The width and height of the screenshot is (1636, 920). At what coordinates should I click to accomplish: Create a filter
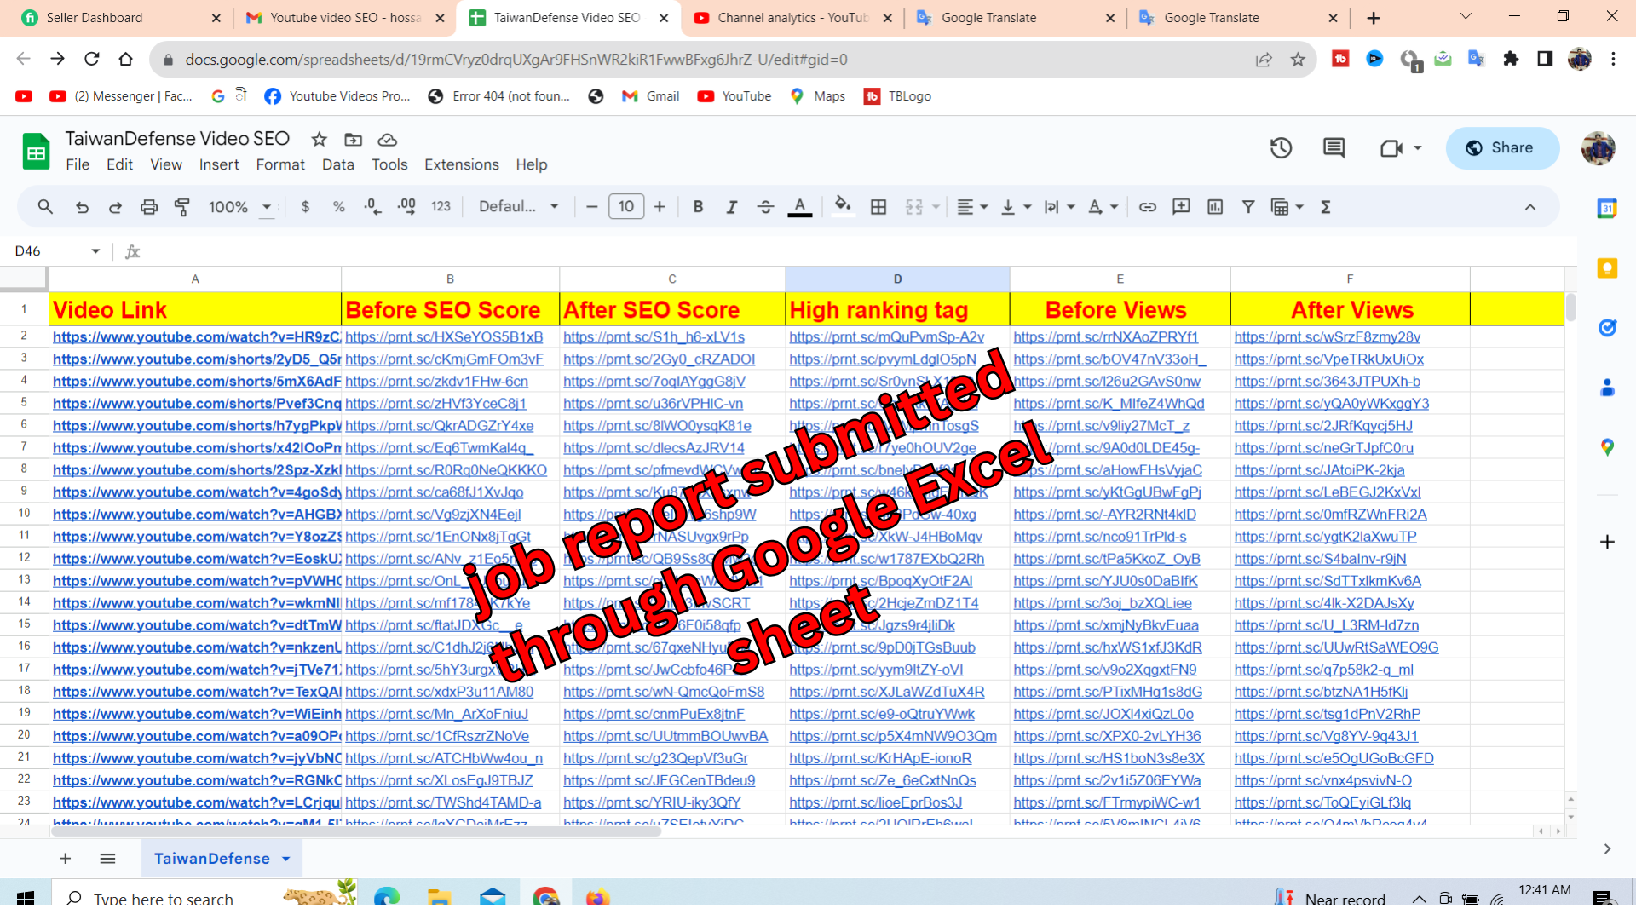[x=1248, y=207]
